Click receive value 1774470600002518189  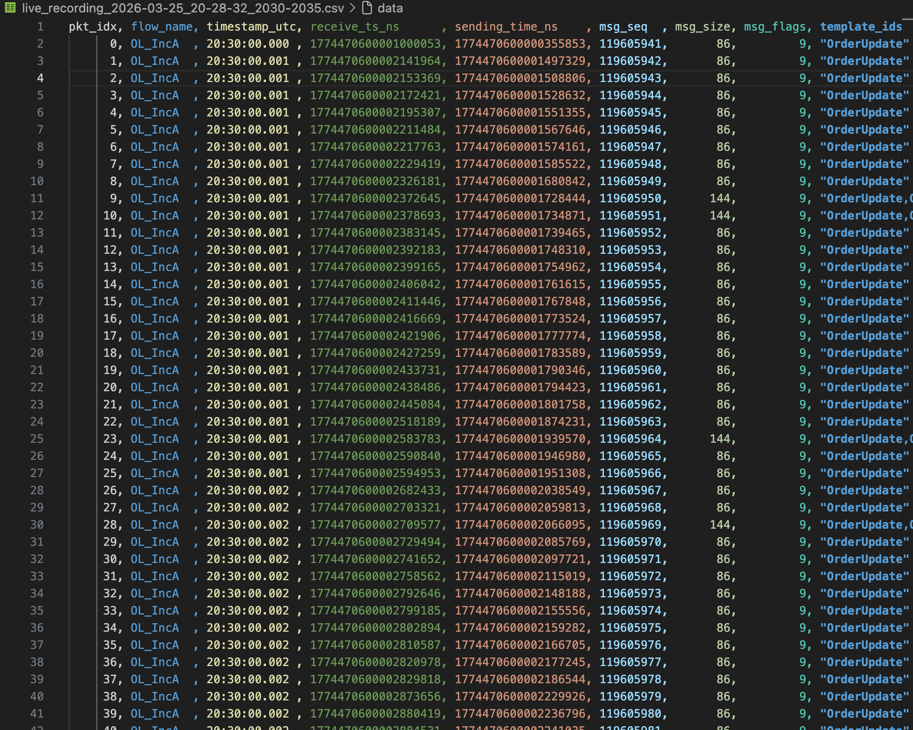(x=375, y=422)
